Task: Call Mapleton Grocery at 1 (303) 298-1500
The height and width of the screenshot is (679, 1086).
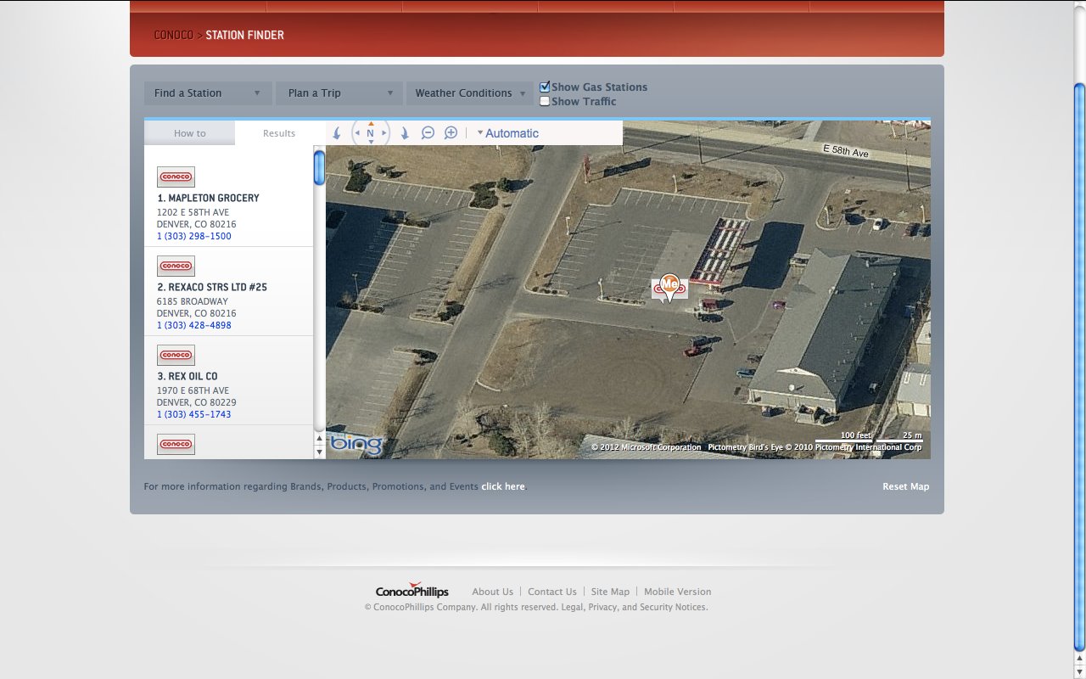Action: (x=193, y=236)
